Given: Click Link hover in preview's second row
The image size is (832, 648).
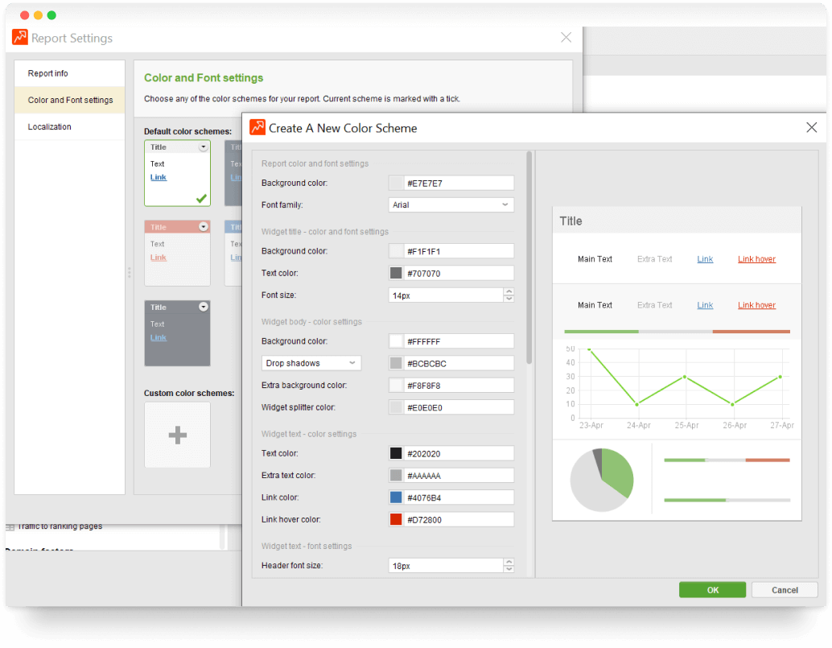Looking at the screenshot, I should tap(756, 305).
